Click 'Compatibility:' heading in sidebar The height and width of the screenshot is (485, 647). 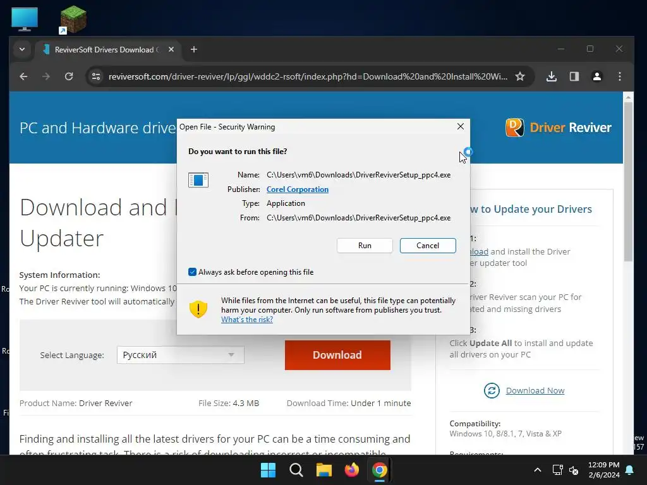pyautogui.click(x=475, y=424)
